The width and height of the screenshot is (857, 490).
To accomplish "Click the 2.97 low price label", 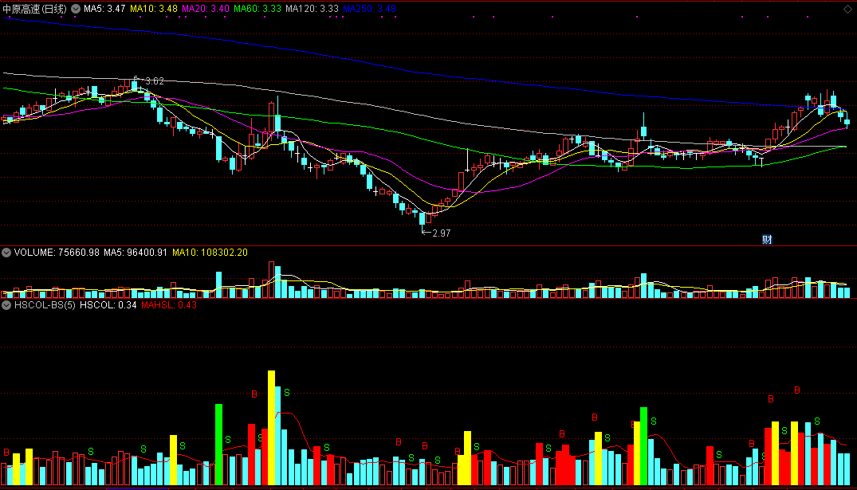I will point(441,233).
